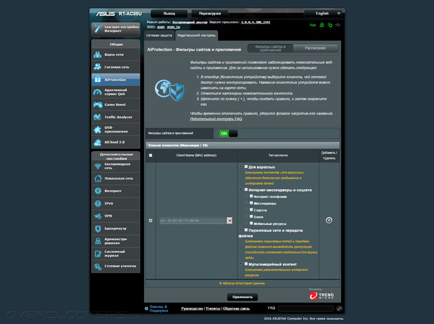Toggle the web and app filters ON switch
This screenshot has height=324, width=434.
pos(228,133)
